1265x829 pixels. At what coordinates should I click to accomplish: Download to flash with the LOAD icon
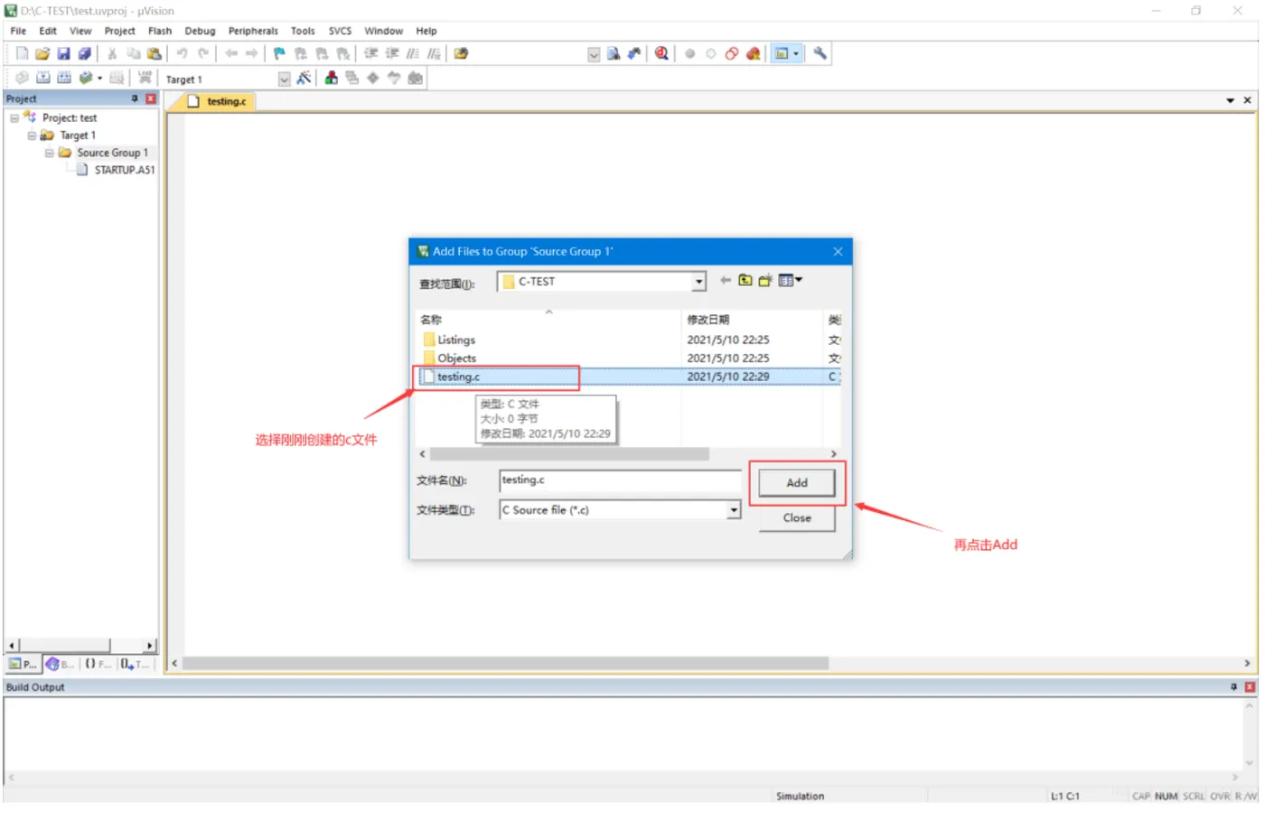[145, 79]
